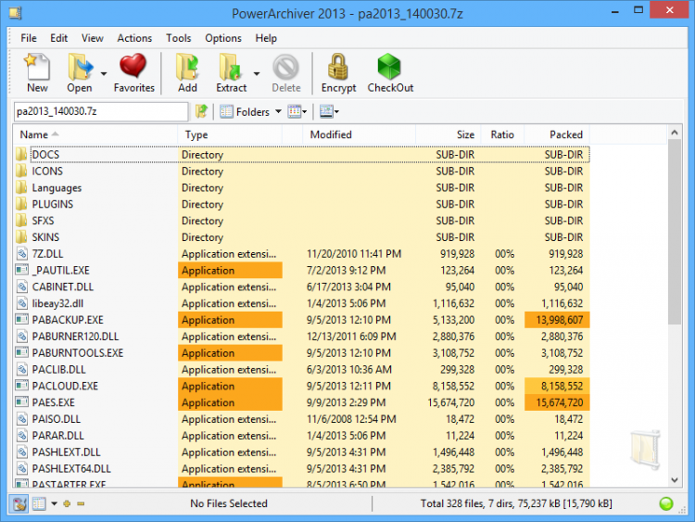Sort by the Ratio column header
This screenshot has width=695, height=522.
[x=501, y=134]
